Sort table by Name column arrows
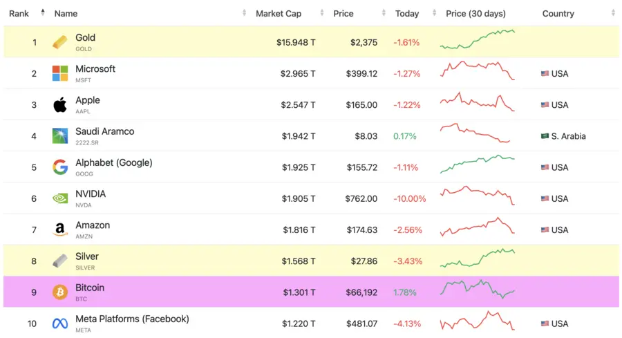The height and width of the screenshot is (338, 622). (244, 13)
